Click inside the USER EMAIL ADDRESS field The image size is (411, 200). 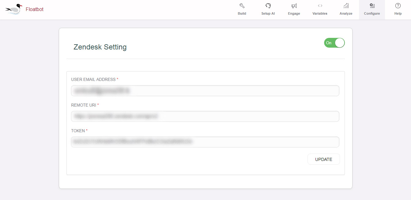click(x=205, y=91)
